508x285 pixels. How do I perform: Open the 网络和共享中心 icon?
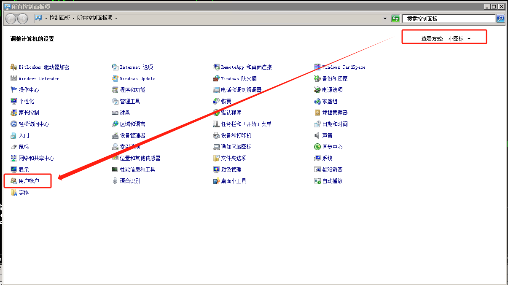[x=14, y=158]
